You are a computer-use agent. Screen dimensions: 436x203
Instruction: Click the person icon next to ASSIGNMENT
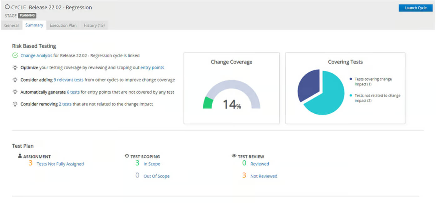click(x=20, y=156)
